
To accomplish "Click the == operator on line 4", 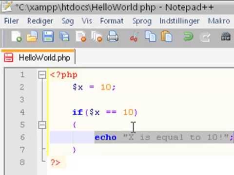I will pyautogui.click(x=111, y=112).
